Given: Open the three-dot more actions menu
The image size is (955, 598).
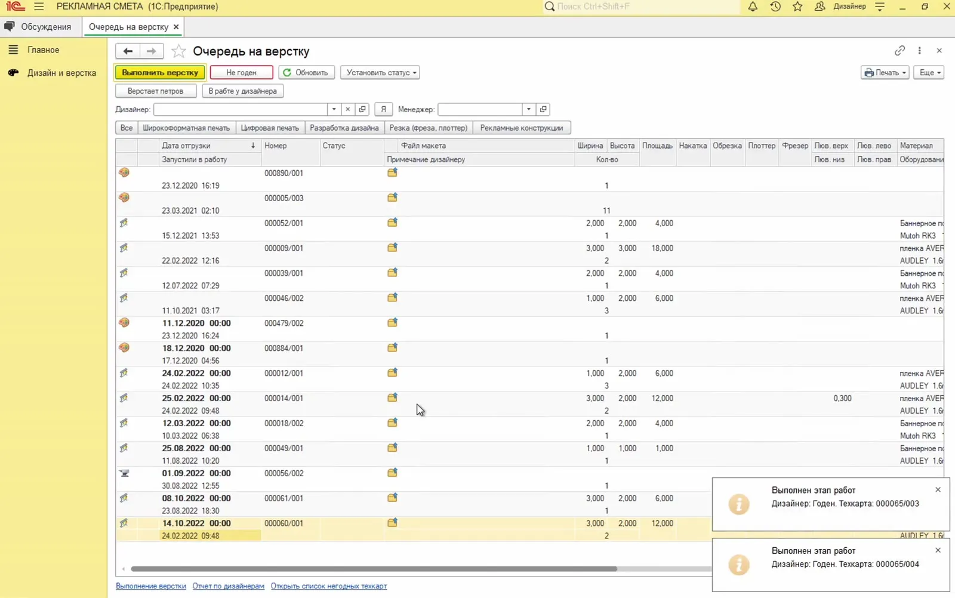Looking at the screenshot, I should (x=919, y=51).
